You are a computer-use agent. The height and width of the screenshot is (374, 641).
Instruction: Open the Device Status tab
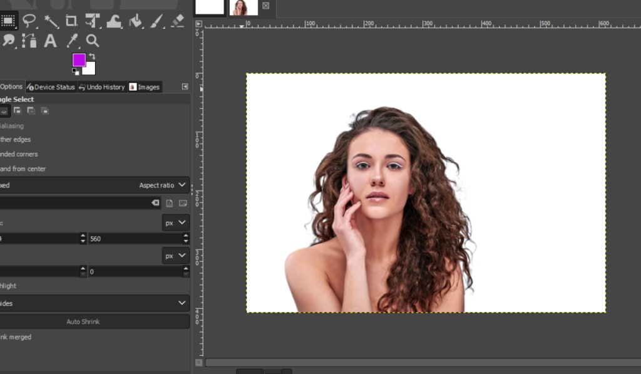click(x=51, y=87)
